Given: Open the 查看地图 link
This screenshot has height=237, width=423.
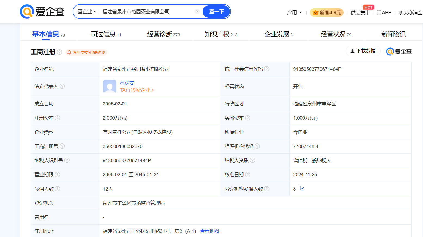Looking at the screenshot, I should pos(209,231).
